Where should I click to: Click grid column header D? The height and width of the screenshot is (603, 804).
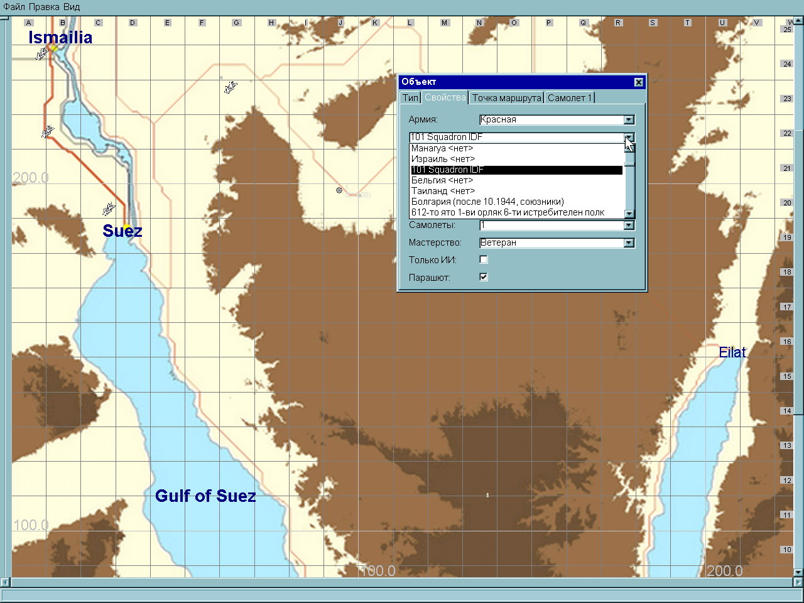pyautogui.click(x=133, y=23)
